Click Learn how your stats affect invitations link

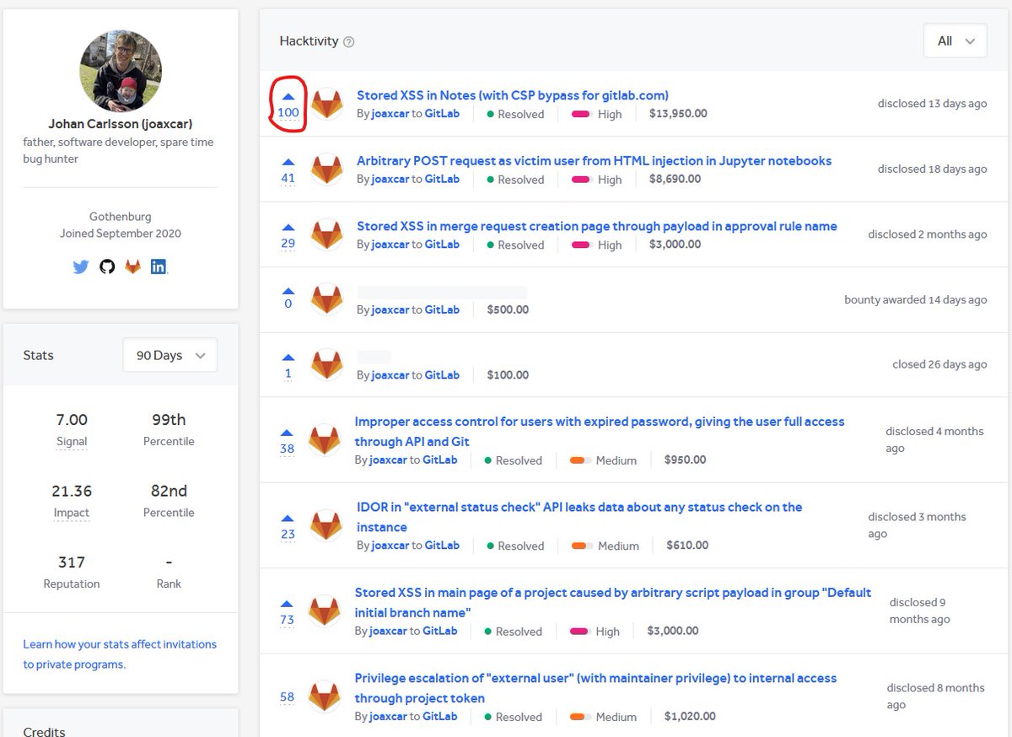pyautogui.click(x=120, y=654)
